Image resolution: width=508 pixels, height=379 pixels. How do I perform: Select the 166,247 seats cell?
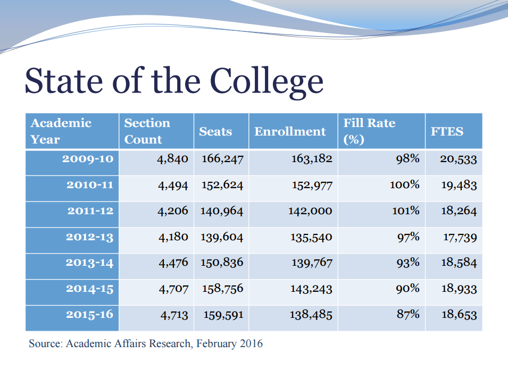point(221,163)
